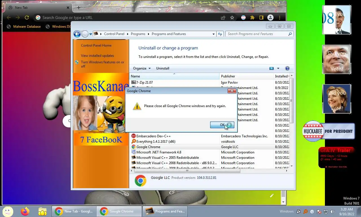Click Chrome's share this page icon
The image size is (361, 217).
[x=223, y=18]
